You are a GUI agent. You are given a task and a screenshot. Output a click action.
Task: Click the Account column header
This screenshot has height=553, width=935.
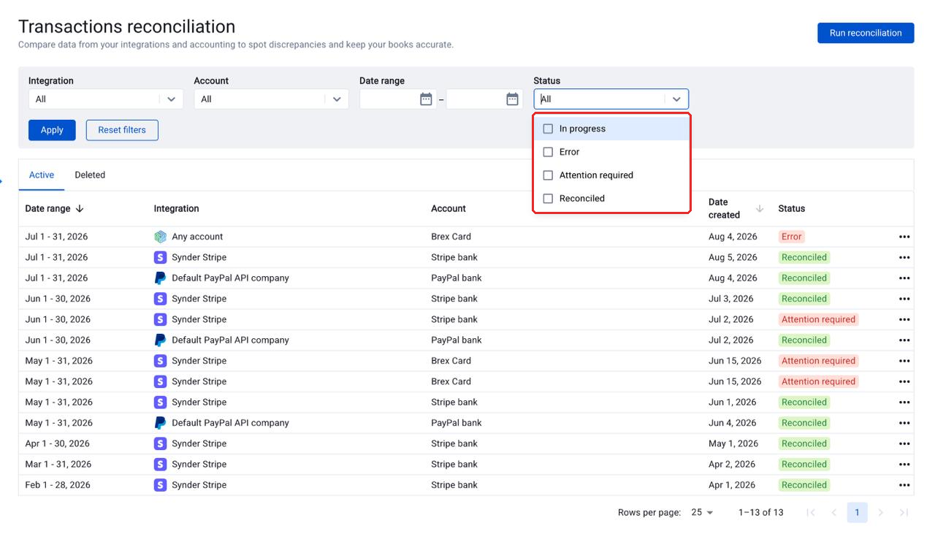pyautogui.click(x=449, y=209)
